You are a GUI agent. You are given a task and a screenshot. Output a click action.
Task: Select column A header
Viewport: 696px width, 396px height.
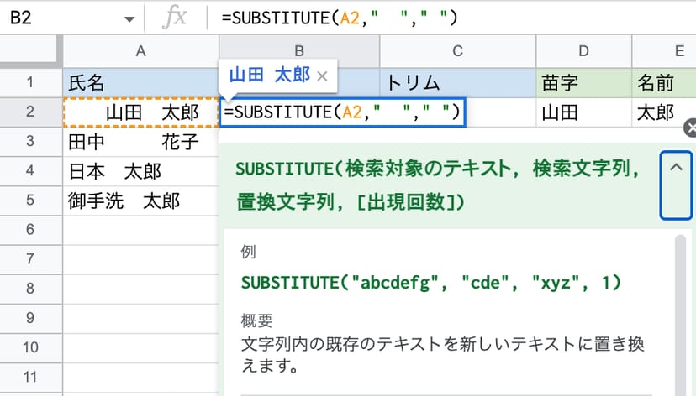[x=140, y=51]
